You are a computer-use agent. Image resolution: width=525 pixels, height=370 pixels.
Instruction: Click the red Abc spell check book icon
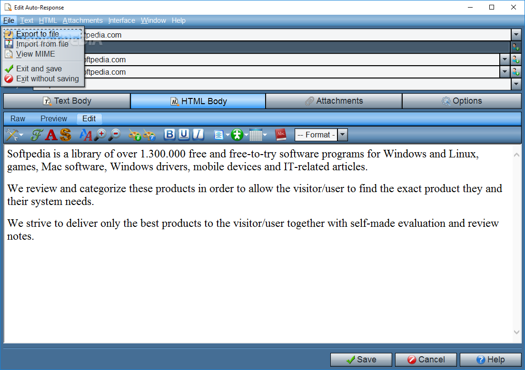pyautogui.click(x=281, y=135)
